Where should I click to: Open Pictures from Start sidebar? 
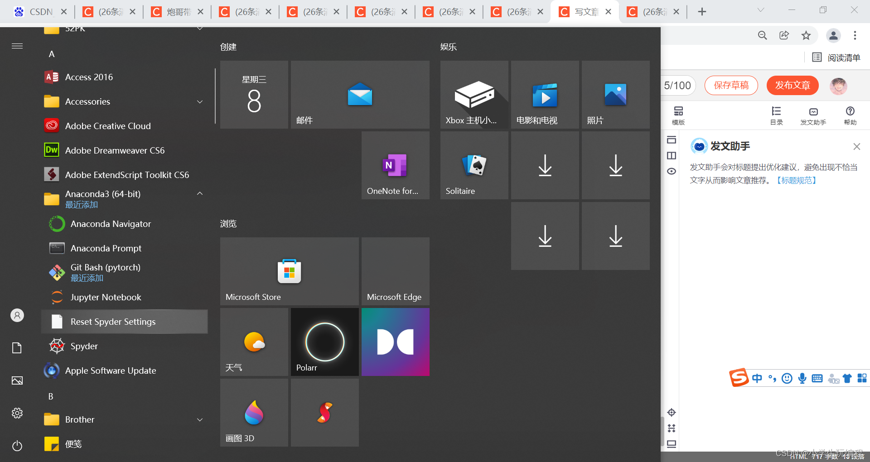17,380
